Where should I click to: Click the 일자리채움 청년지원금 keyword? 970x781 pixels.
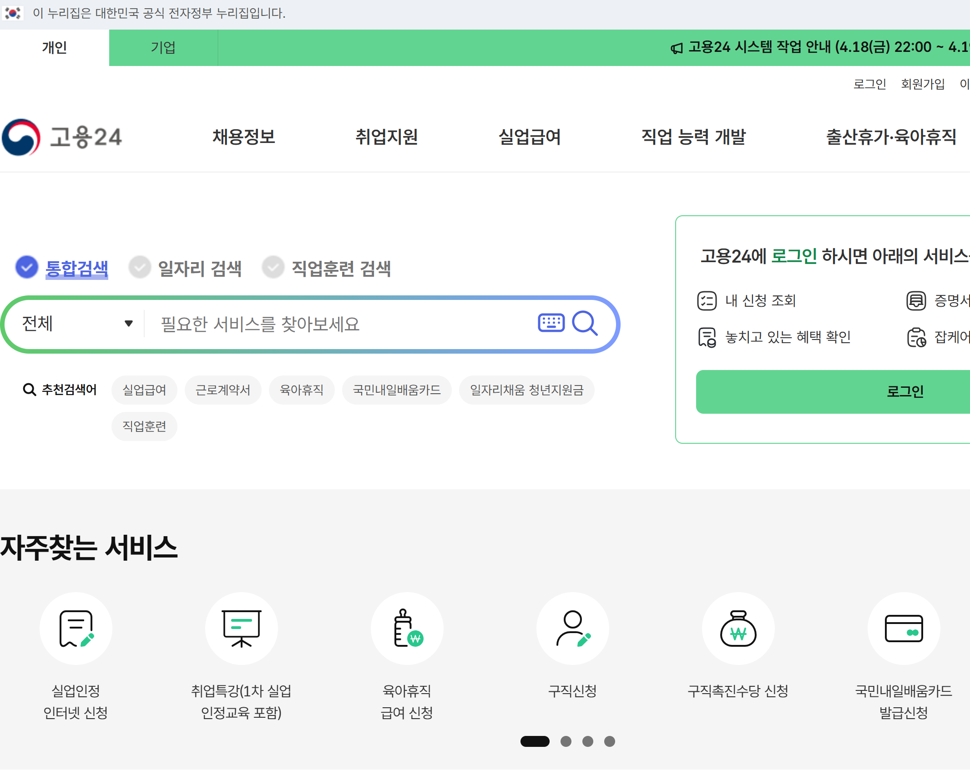click(527, 390)
